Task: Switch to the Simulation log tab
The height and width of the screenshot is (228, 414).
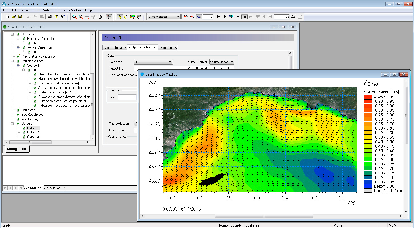Action: pyautogui.click(x=54, y=188)
